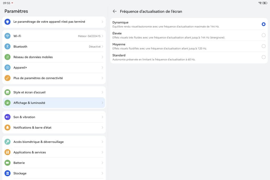Choose Moyenne option label
Image resolution: width=270 pixels, height=180 pixels.
[x=119, y=44]
